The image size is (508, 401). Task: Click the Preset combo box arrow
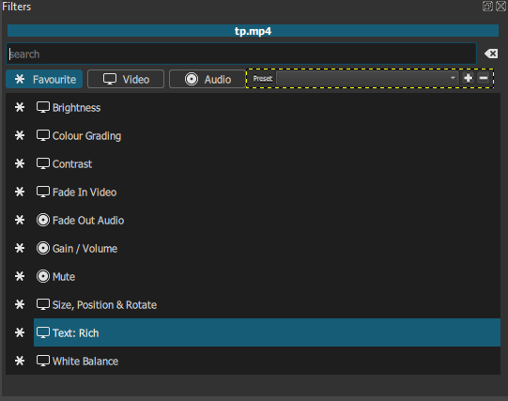453,78
